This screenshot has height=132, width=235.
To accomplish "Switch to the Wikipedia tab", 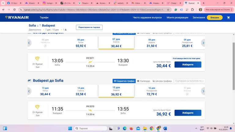I will click(85, 3).
